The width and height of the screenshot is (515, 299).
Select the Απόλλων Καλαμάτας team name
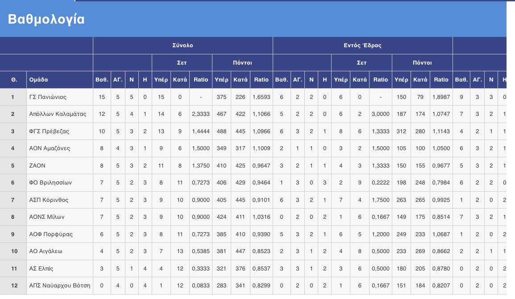click(58, 114)
